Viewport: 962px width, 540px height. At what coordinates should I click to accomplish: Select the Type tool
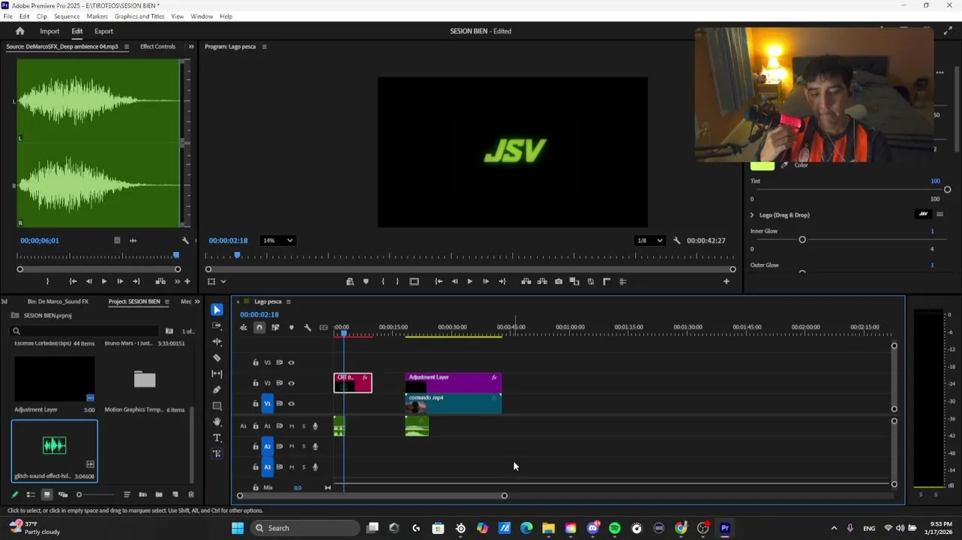pos(217,438)
